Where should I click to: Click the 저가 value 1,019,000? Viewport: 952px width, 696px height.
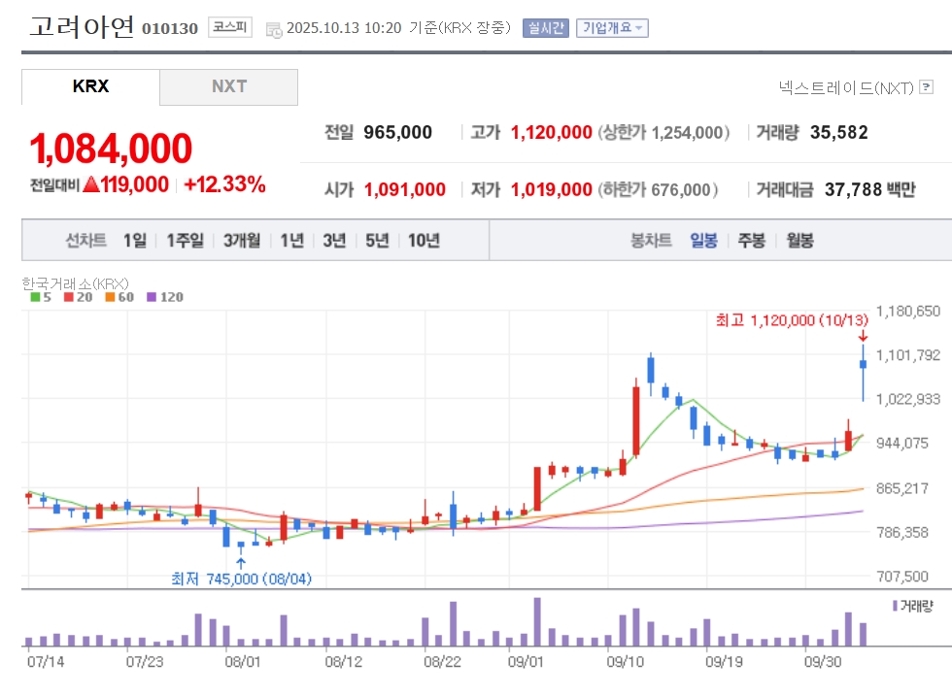coord(552,190)
